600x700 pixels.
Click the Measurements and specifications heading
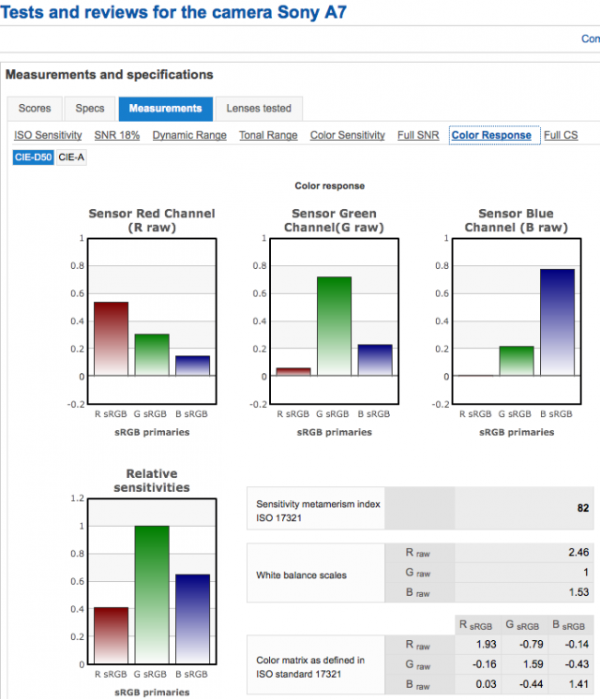(110, 75)
